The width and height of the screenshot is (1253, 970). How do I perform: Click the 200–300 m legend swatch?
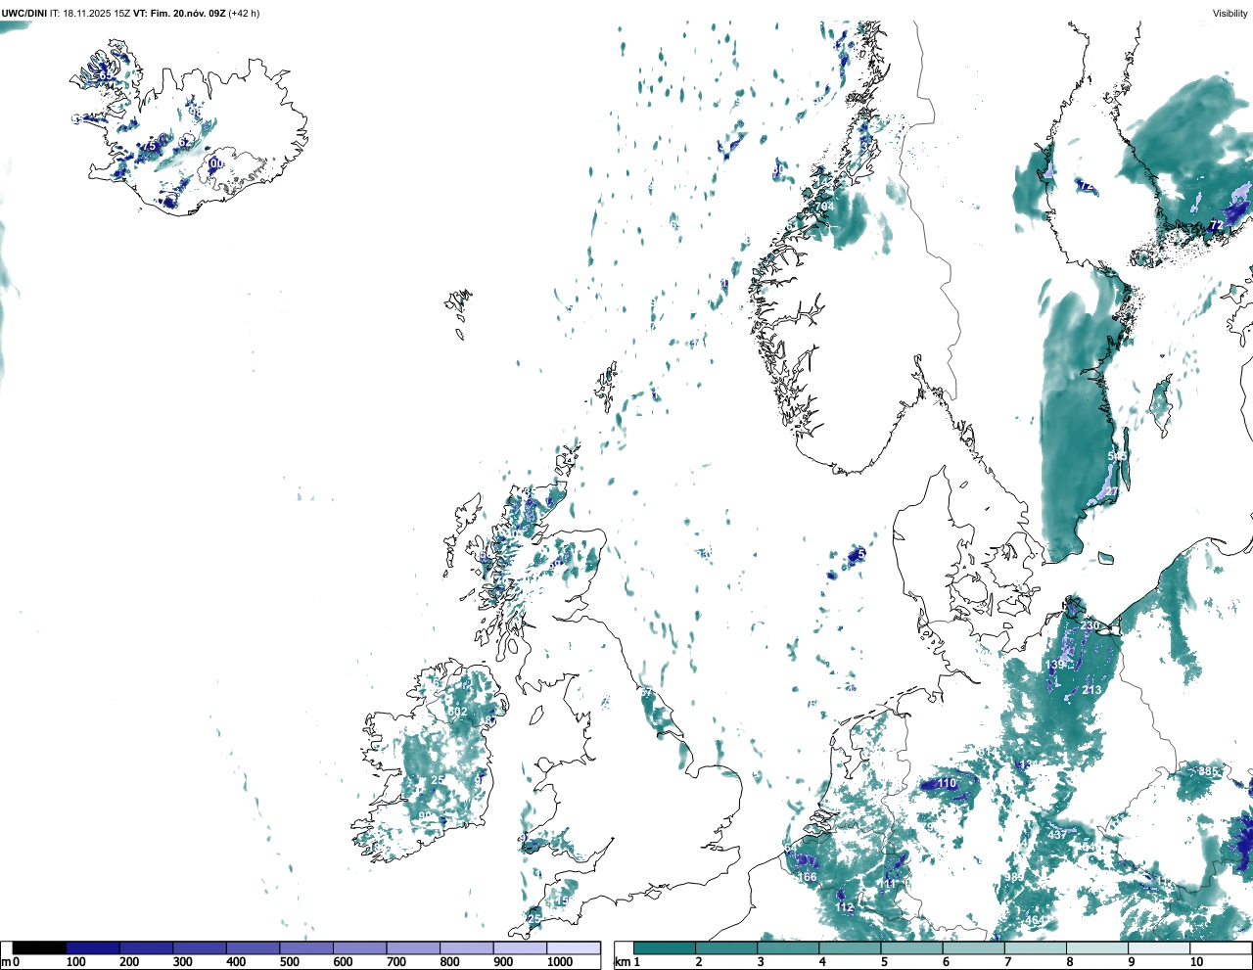pyautogui.click(x=146, y=947)
